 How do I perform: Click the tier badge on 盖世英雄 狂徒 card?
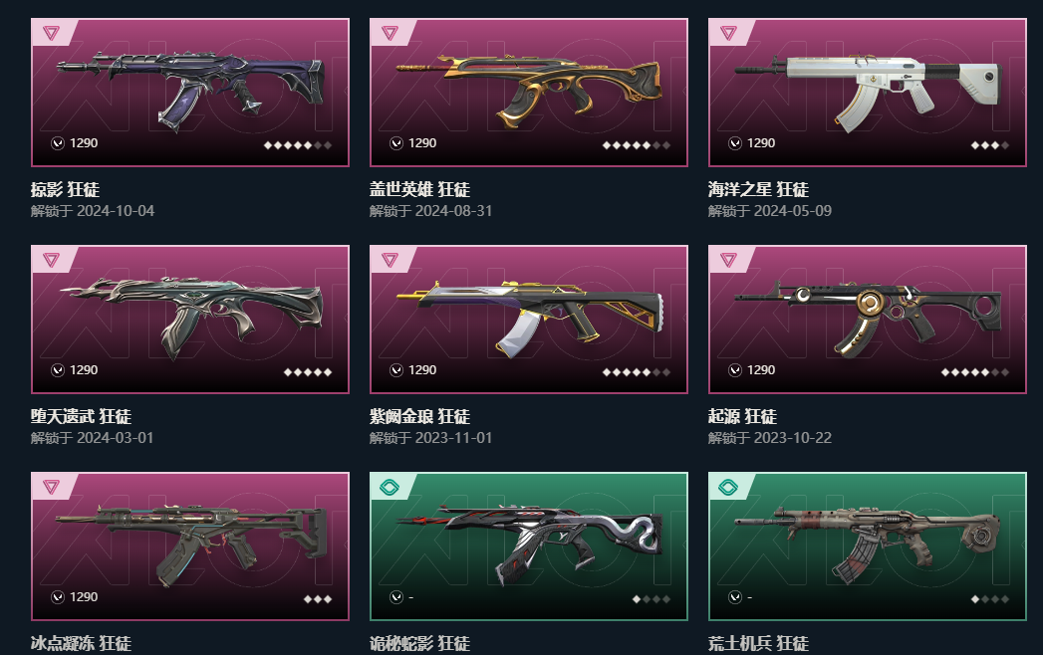pyautogui.click(x=390, y=33)
